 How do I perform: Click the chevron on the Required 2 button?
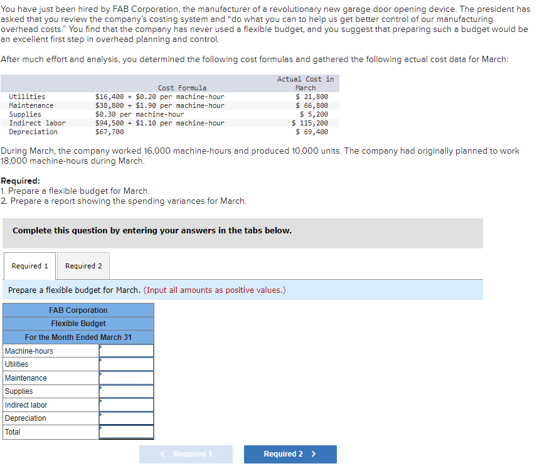(x=314, y=454)
